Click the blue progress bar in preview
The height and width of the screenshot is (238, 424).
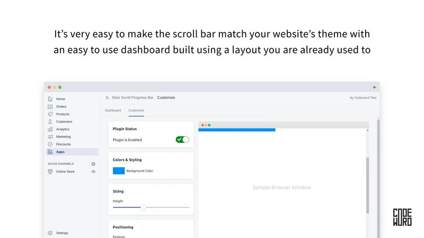(x=237, y=130)
